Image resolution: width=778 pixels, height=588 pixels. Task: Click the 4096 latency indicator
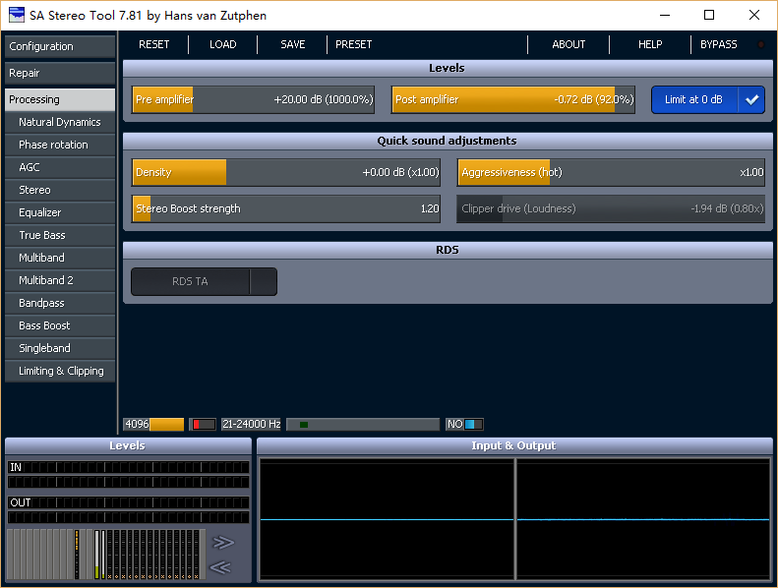pos(153,424)
